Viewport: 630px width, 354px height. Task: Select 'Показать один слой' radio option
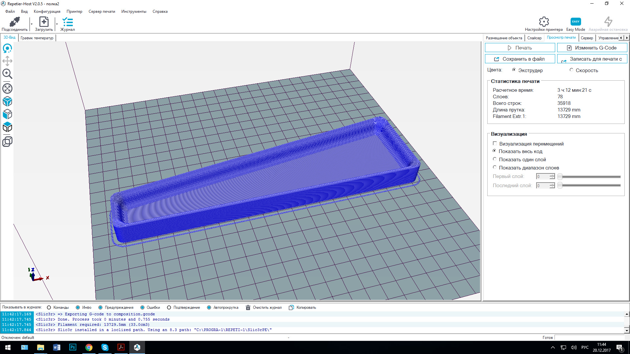click(x=495, y=159)
